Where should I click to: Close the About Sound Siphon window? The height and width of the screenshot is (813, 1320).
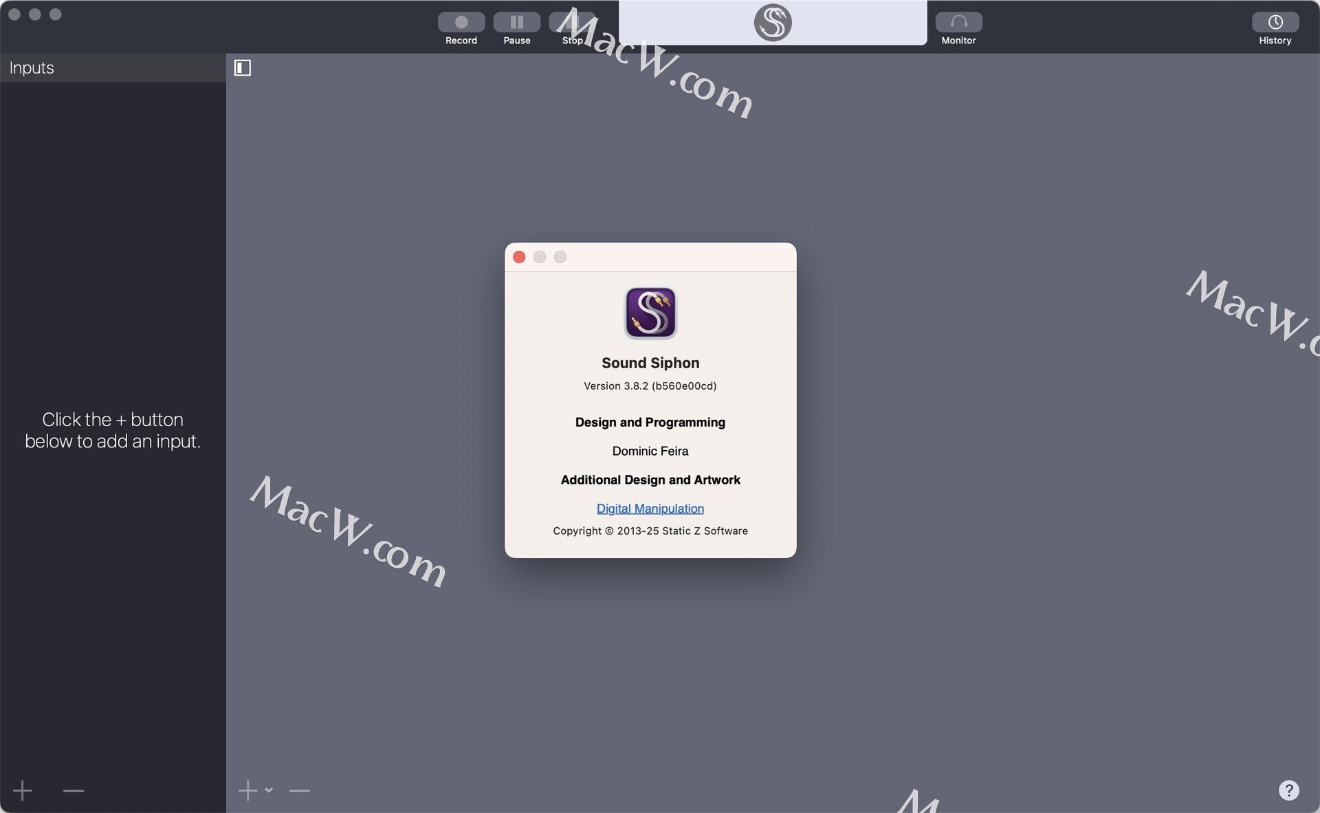click(x=519, y=257)
